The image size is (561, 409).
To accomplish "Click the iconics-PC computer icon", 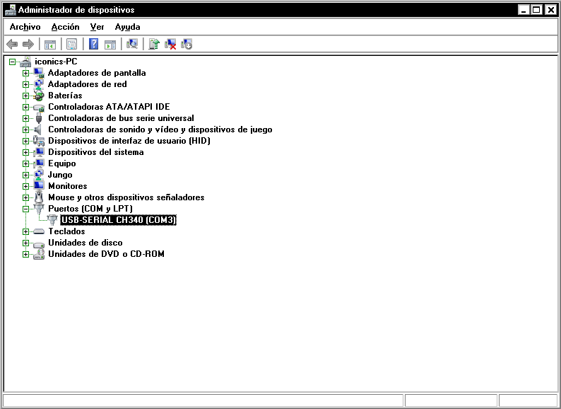I will [25, 62].
